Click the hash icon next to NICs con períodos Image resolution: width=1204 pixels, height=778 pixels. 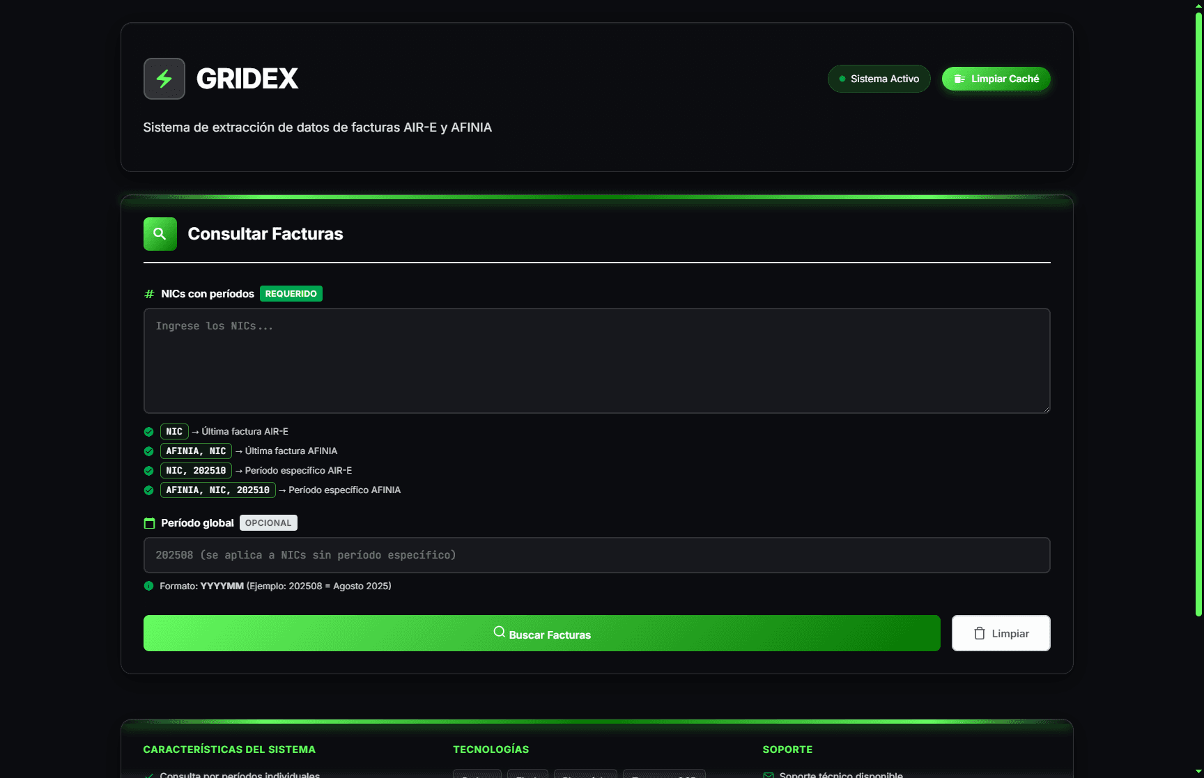(x=149, y=294)
